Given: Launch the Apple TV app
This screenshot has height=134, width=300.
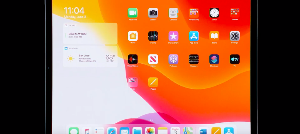Looking at the screenshot, I should pos(234,59).
